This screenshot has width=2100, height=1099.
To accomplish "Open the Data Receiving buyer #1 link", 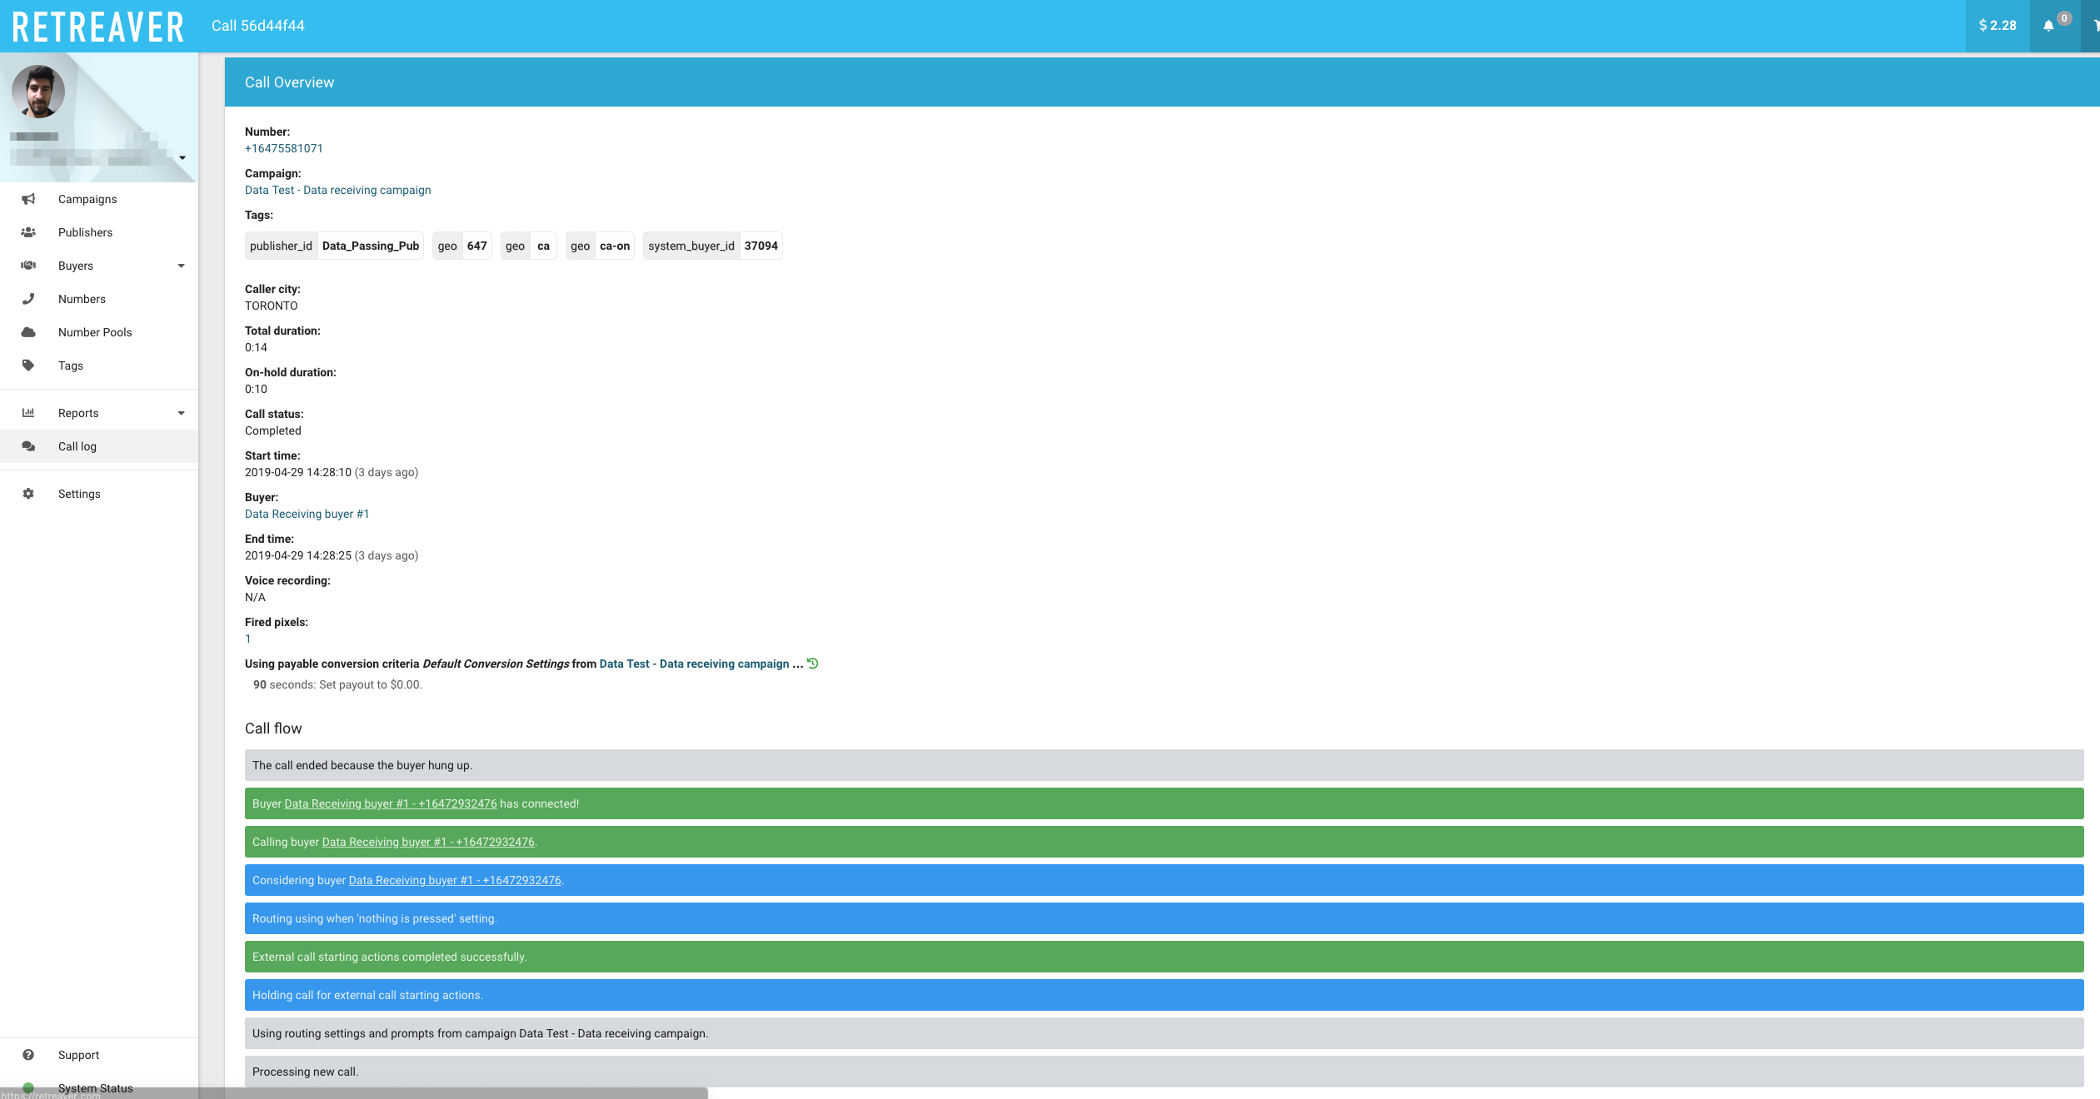I will [x=307, y=514].
